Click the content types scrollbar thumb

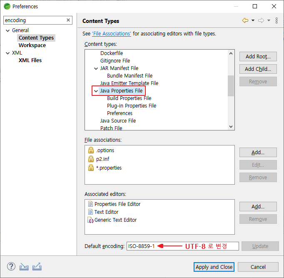[x=231, y=86]
